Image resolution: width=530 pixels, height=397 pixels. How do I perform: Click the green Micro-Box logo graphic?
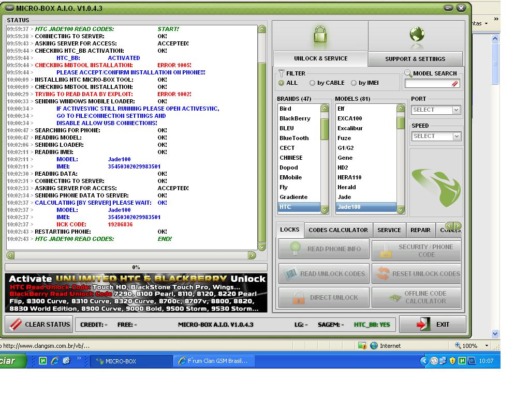point(436,187)
